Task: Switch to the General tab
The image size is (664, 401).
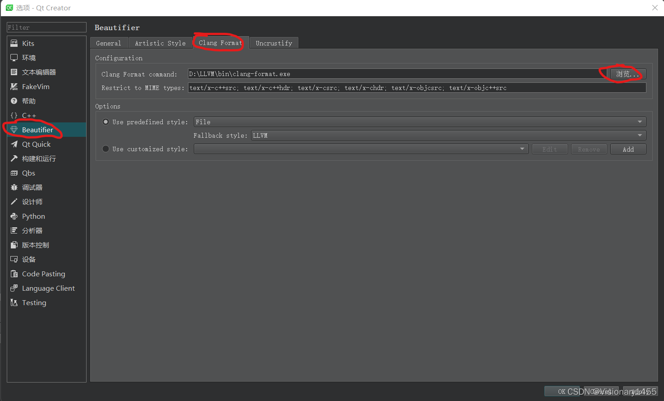Action: (109, 43)
